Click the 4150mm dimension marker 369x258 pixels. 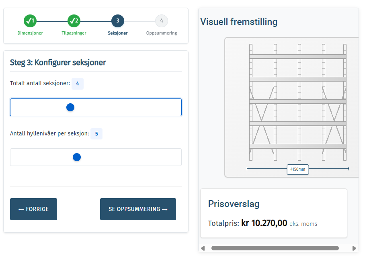click(x=297, y=170)
